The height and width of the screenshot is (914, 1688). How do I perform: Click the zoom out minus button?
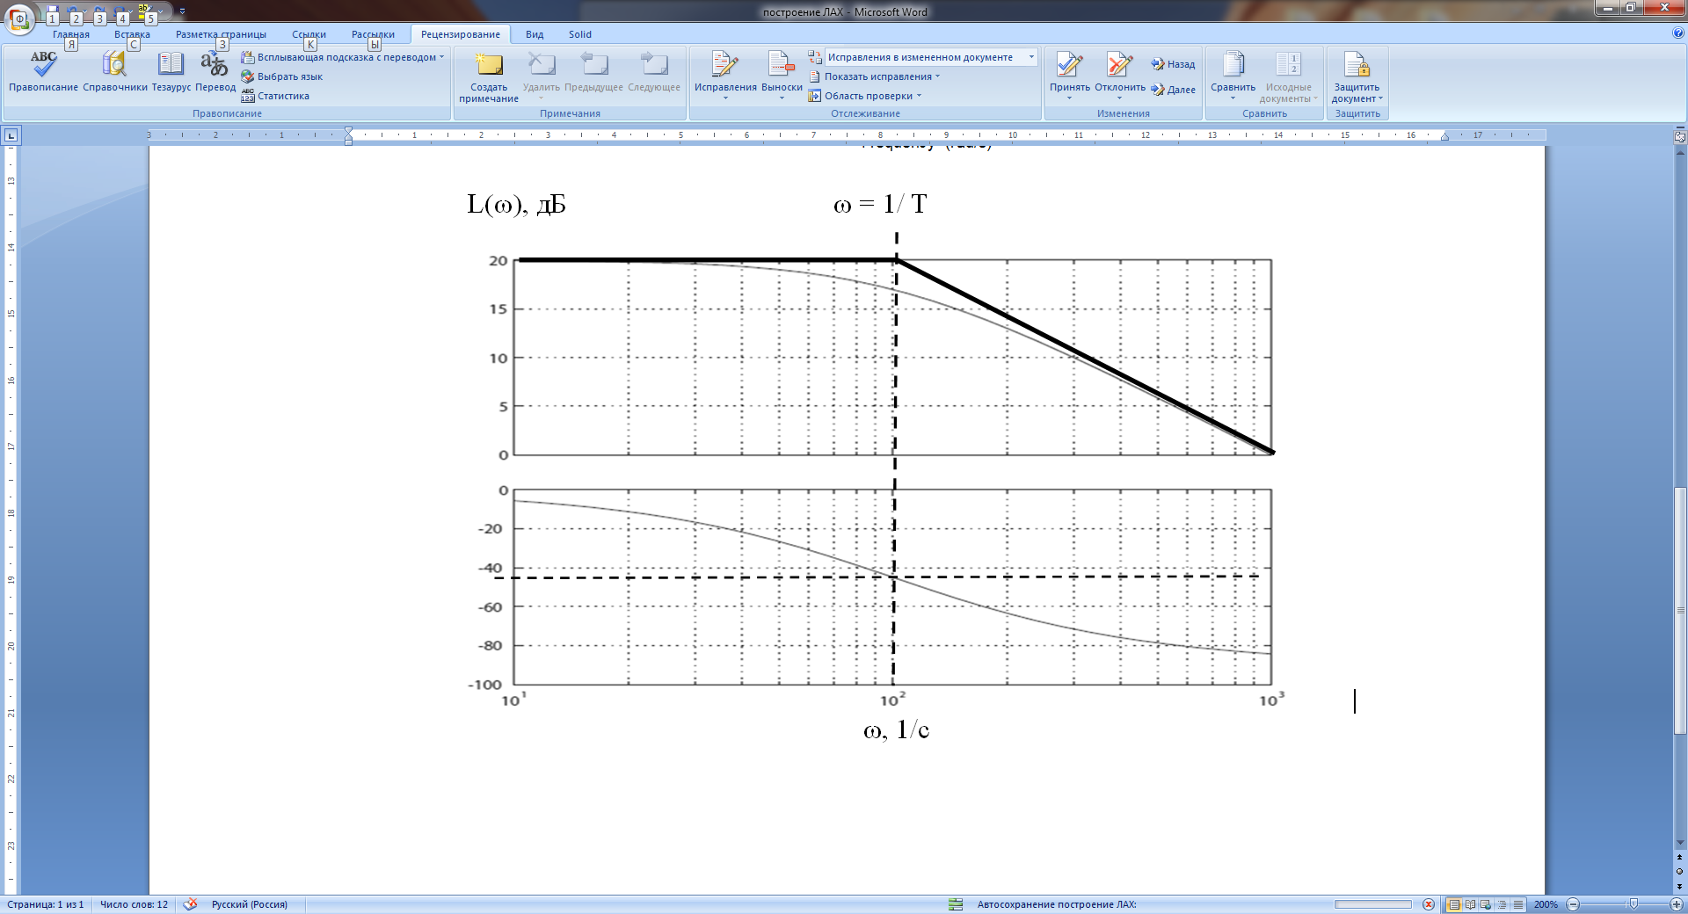click(x=1574, y=904)
